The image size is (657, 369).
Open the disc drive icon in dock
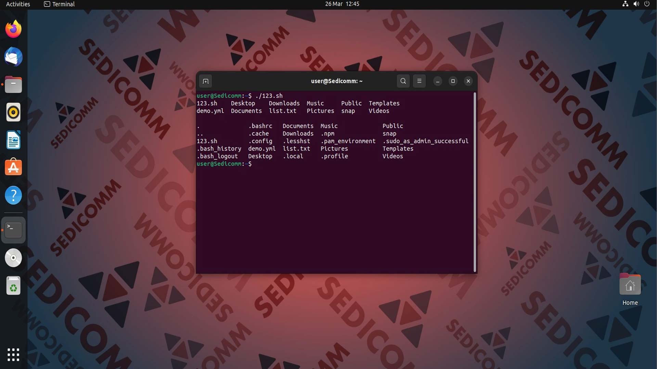pos(13,258)
